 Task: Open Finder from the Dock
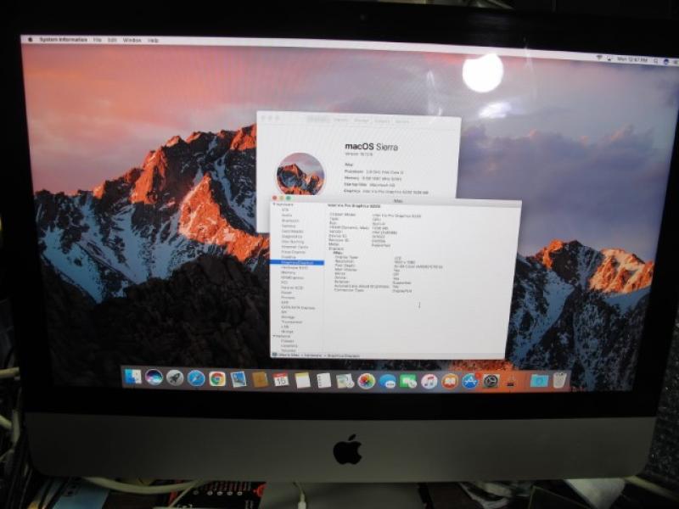tap(133, 378)
